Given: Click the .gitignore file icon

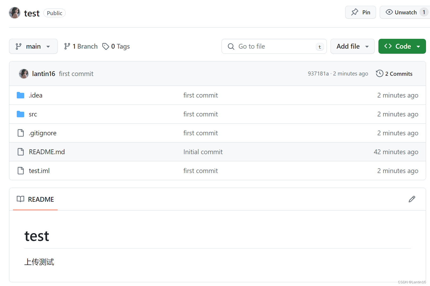Looking at the screenshot, I should coord(20,133).
